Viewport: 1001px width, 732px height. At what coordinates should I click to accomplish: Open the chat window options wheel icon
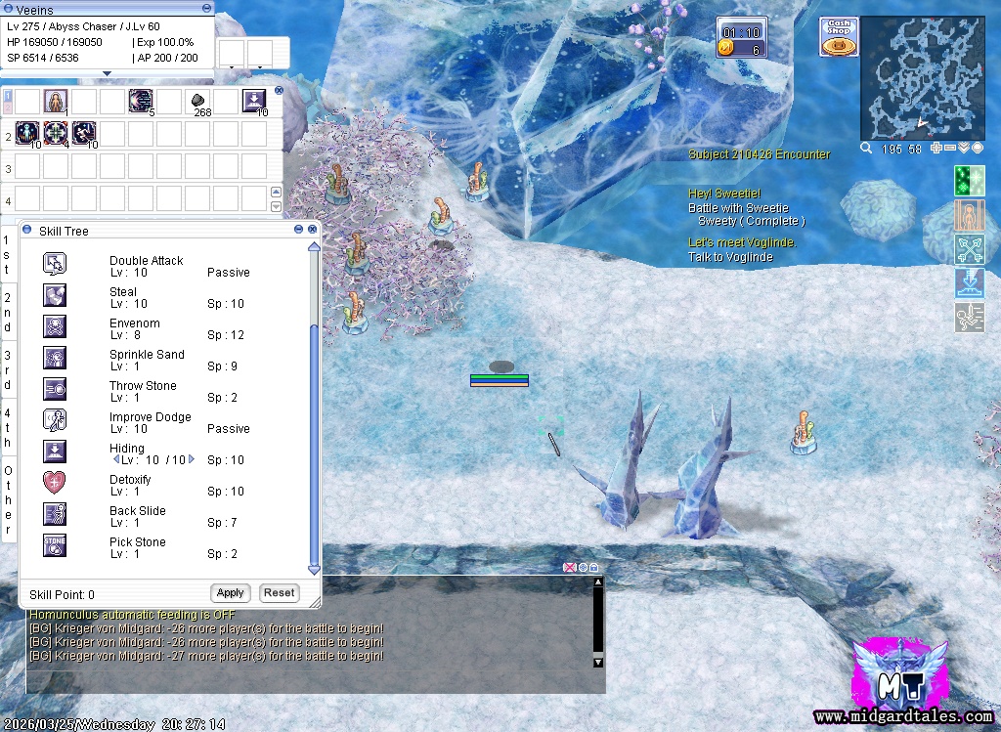coord(583,568)
